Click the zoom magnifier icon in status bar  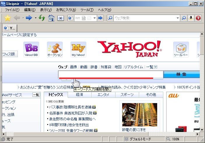(168, 139)
